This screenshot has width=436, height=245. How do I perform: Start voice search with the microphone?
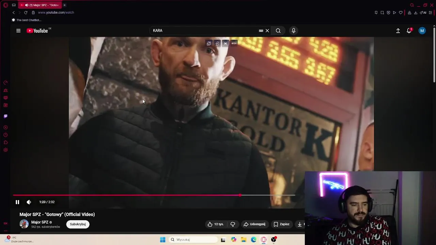pyautogui.click(x=294, y=31)
